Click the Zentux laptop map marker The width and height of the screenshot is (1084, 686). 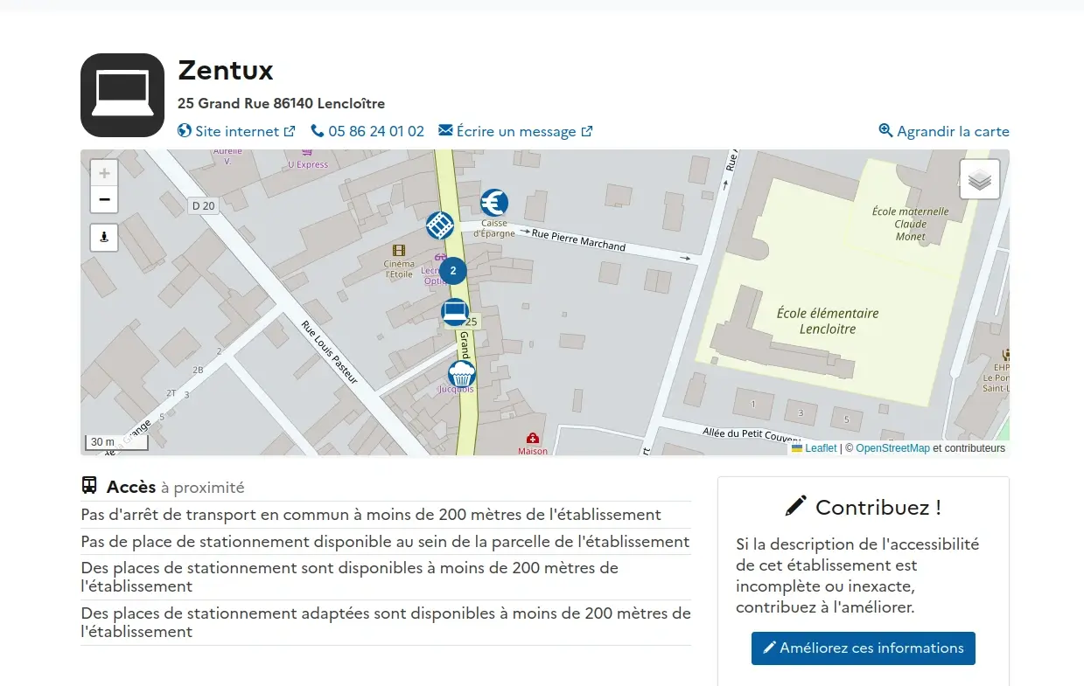pos(455,312)
